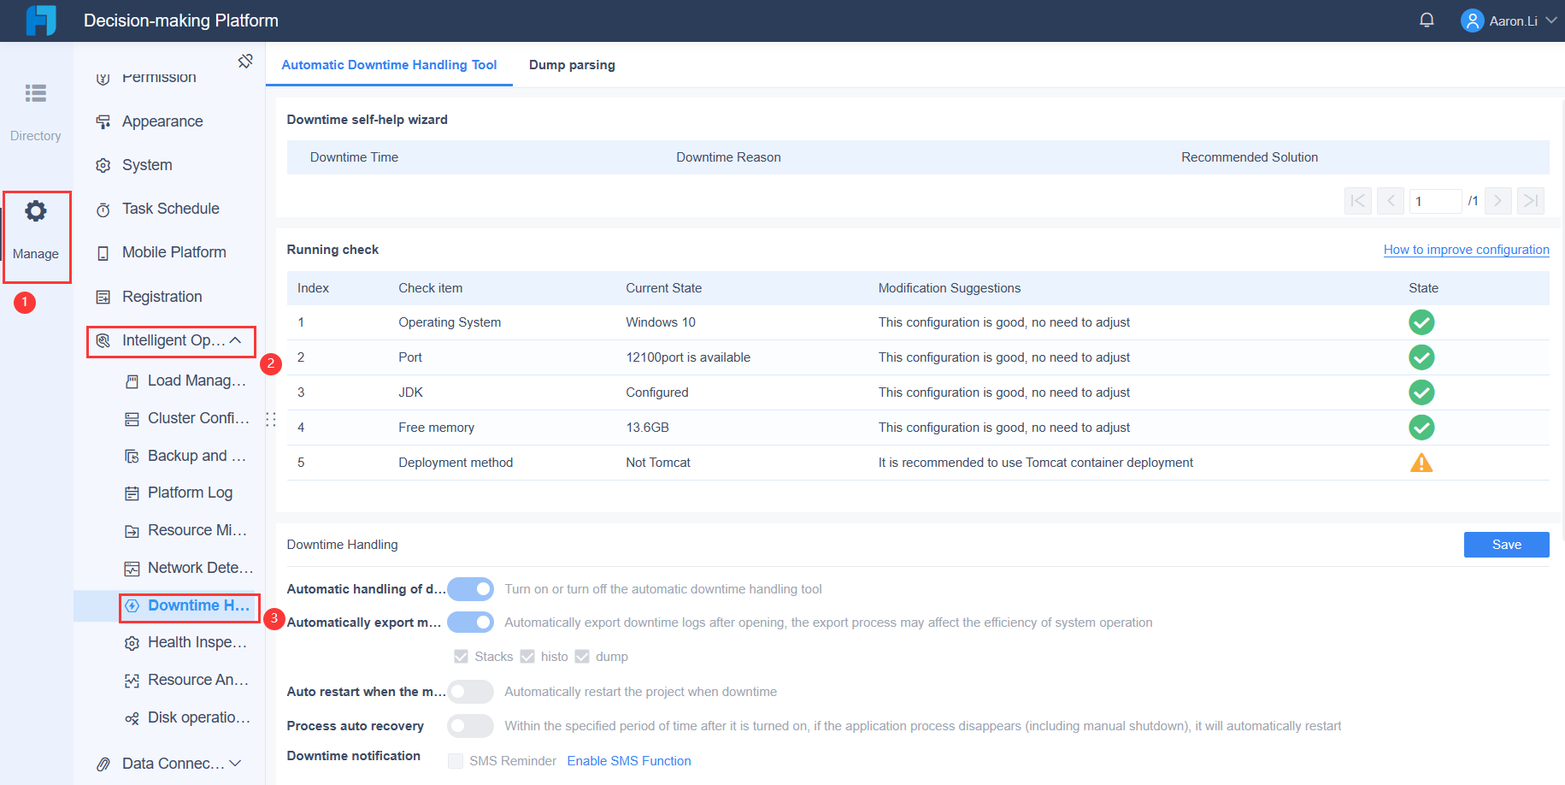Viewport: 1565px width, 785px height.
Task: Open the notification bell
Action: tap(1426, 18)
